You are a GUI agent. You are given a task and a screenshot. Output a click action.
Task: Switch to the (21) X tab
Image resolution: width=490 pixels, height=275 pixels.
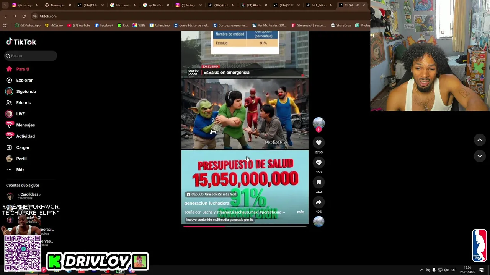(x=253, y=5)
